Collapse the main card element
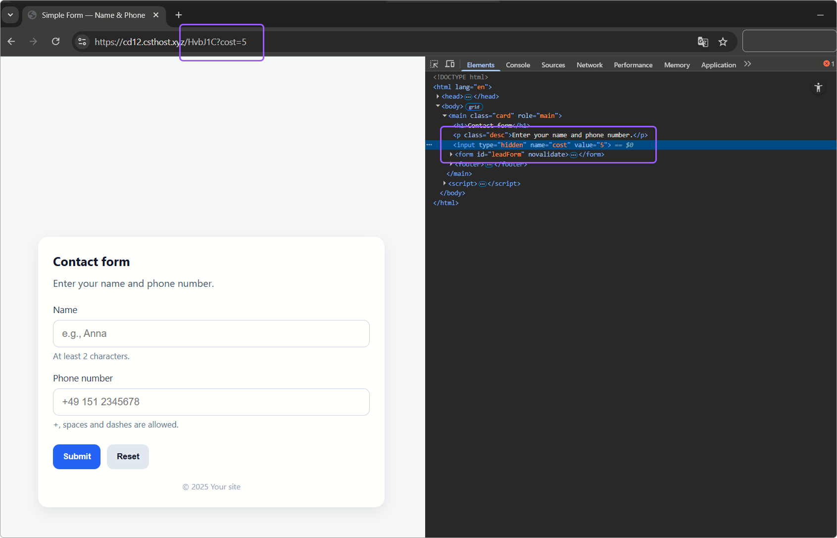Image resolution: width=837 pixels, height=538 pixels. [x=444, y=116]
